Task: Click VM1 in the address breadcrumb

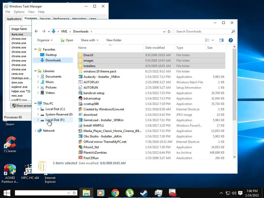Action: [x=64, y=31]
